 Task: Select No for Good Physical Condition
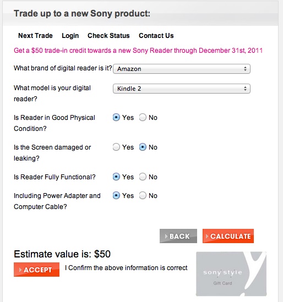coord(143,117)
